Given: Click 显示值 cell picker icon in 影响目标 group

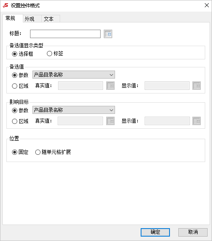Looking at the screenshot, I should pos(197,121).
